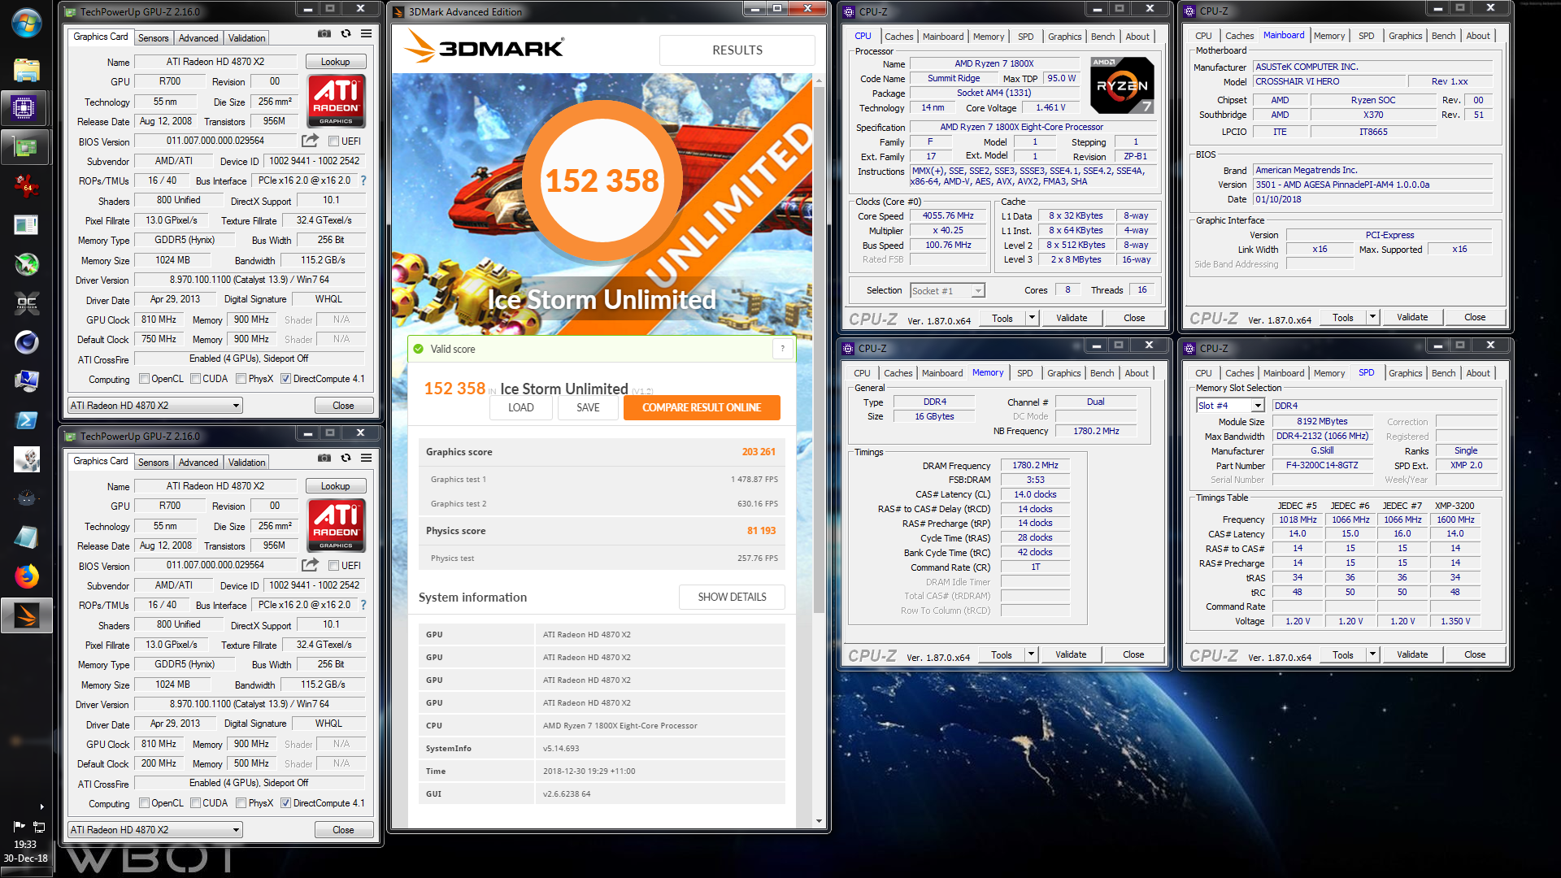Screen dimensions: 1561x878
Task: Click the BIOS share icon in bottom GPU-Z window
Action: 310,565
